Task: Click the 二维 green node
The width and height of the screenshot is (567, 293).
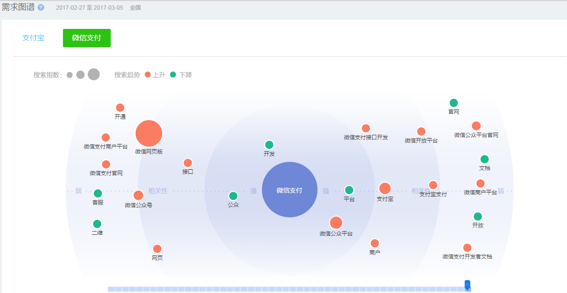Action: [97, 224]
